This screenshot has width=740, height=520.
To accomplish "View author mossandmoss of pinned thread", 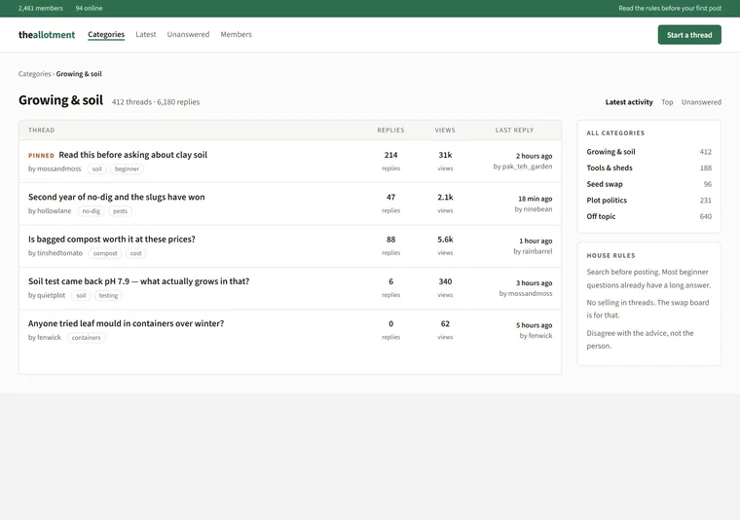I will (59, 168).
